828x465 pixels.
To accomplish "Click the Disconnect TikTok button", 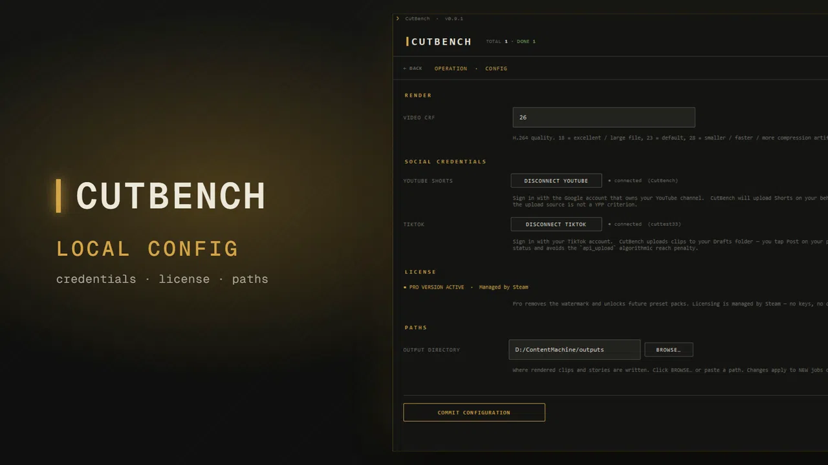I will click(x=556, y=224).
